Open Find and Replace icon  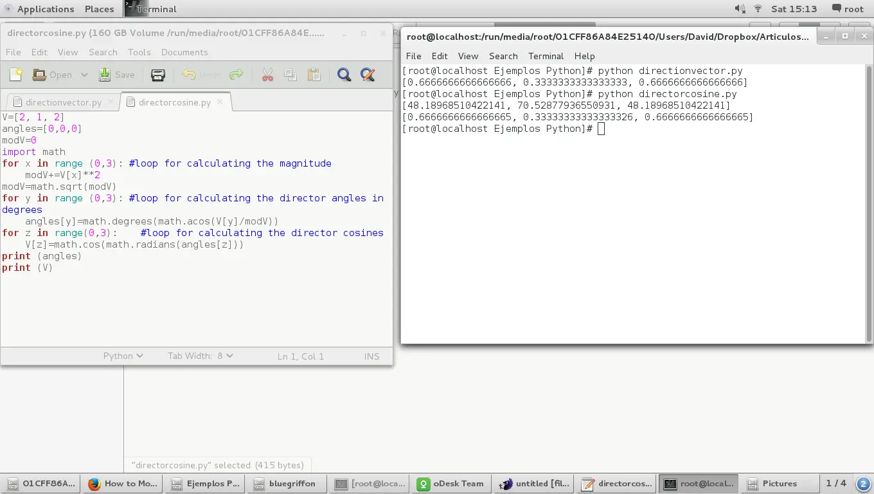tap(368, 75)
